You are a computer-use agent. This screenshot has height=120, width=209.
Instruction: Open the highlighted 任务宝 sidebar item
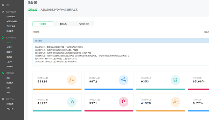point(9,43)
